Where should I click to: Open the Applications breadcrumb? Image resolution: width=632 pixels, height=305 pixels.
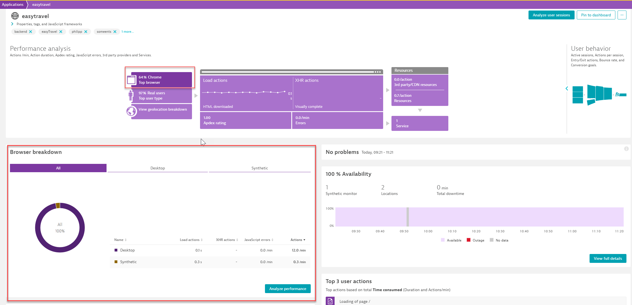point(12,4)
